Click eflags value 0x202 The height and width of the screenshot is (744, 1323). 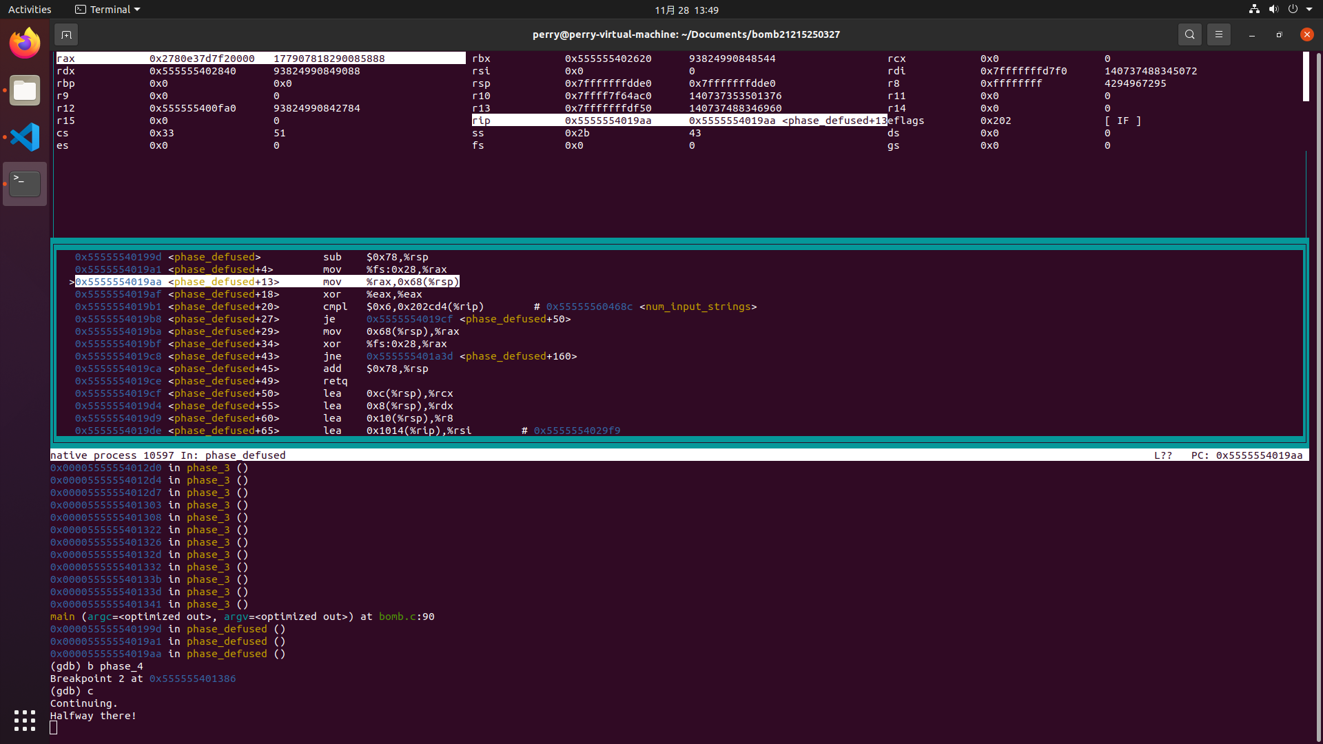click(996, 121)
